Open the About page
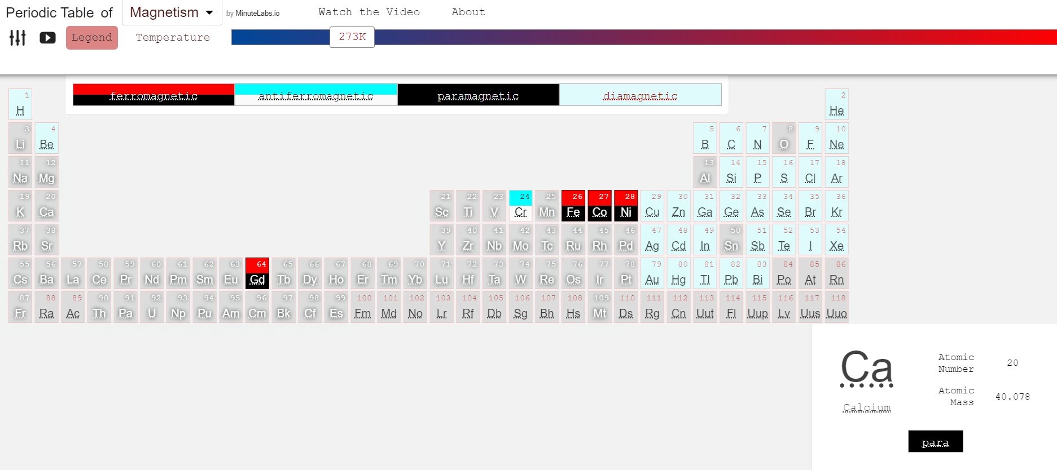The height and width of the screenshot is (470, 1057). pyautogui.click(x=468, y=12)
